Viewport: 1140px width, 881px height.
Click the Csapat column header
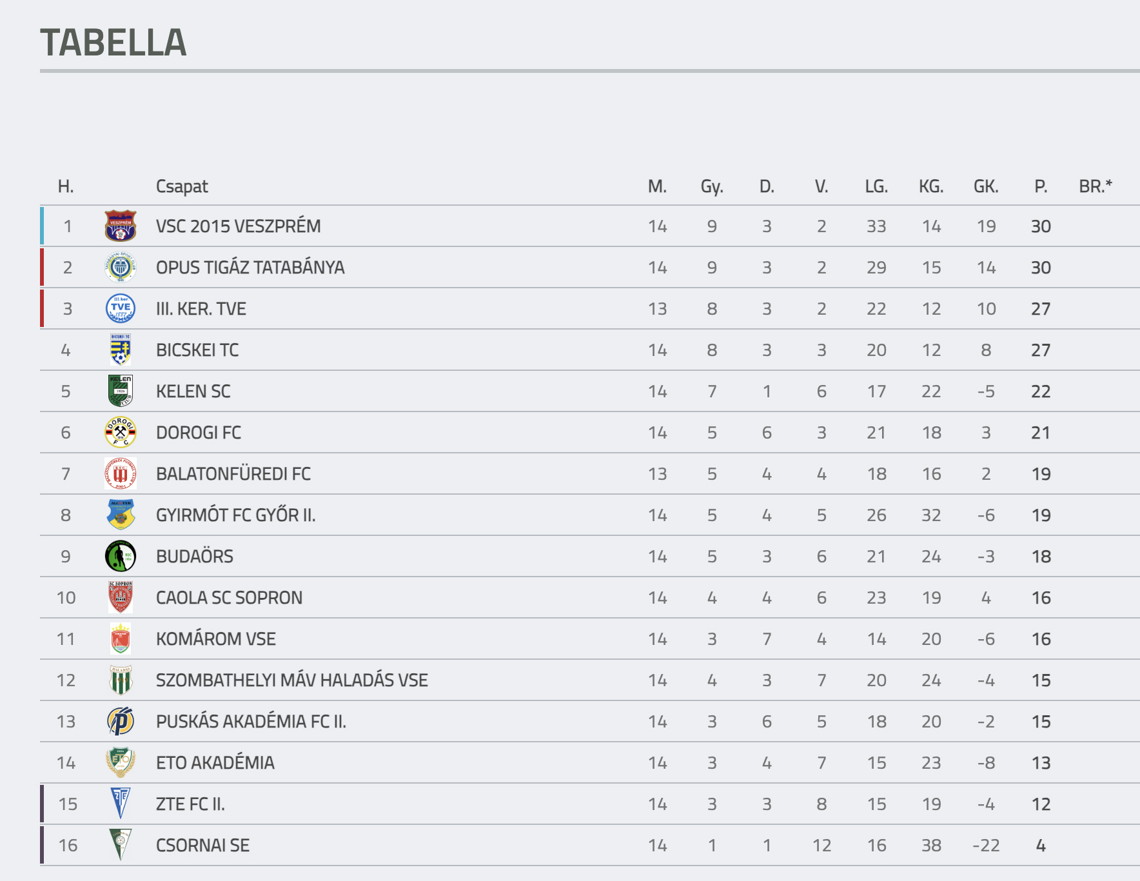click(182, 186)
